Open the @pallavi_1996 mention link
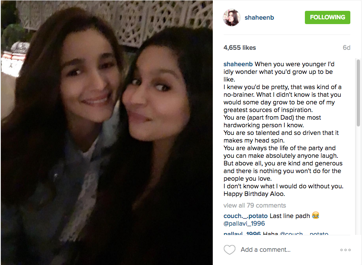Screen dimensions: 362x265 244,224
